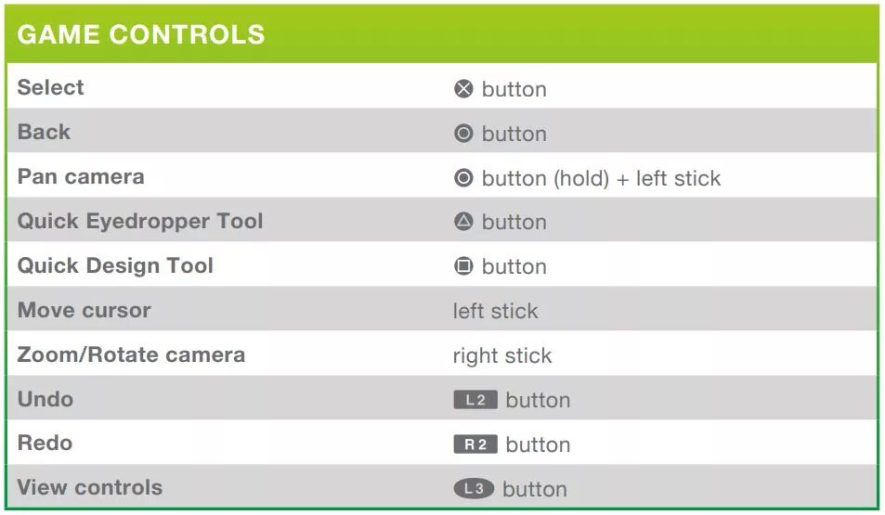Click the square button icon for Design Tool
The height and width of the screenshot is (515, 885).
pyautogui.click(x=463, y=265)
